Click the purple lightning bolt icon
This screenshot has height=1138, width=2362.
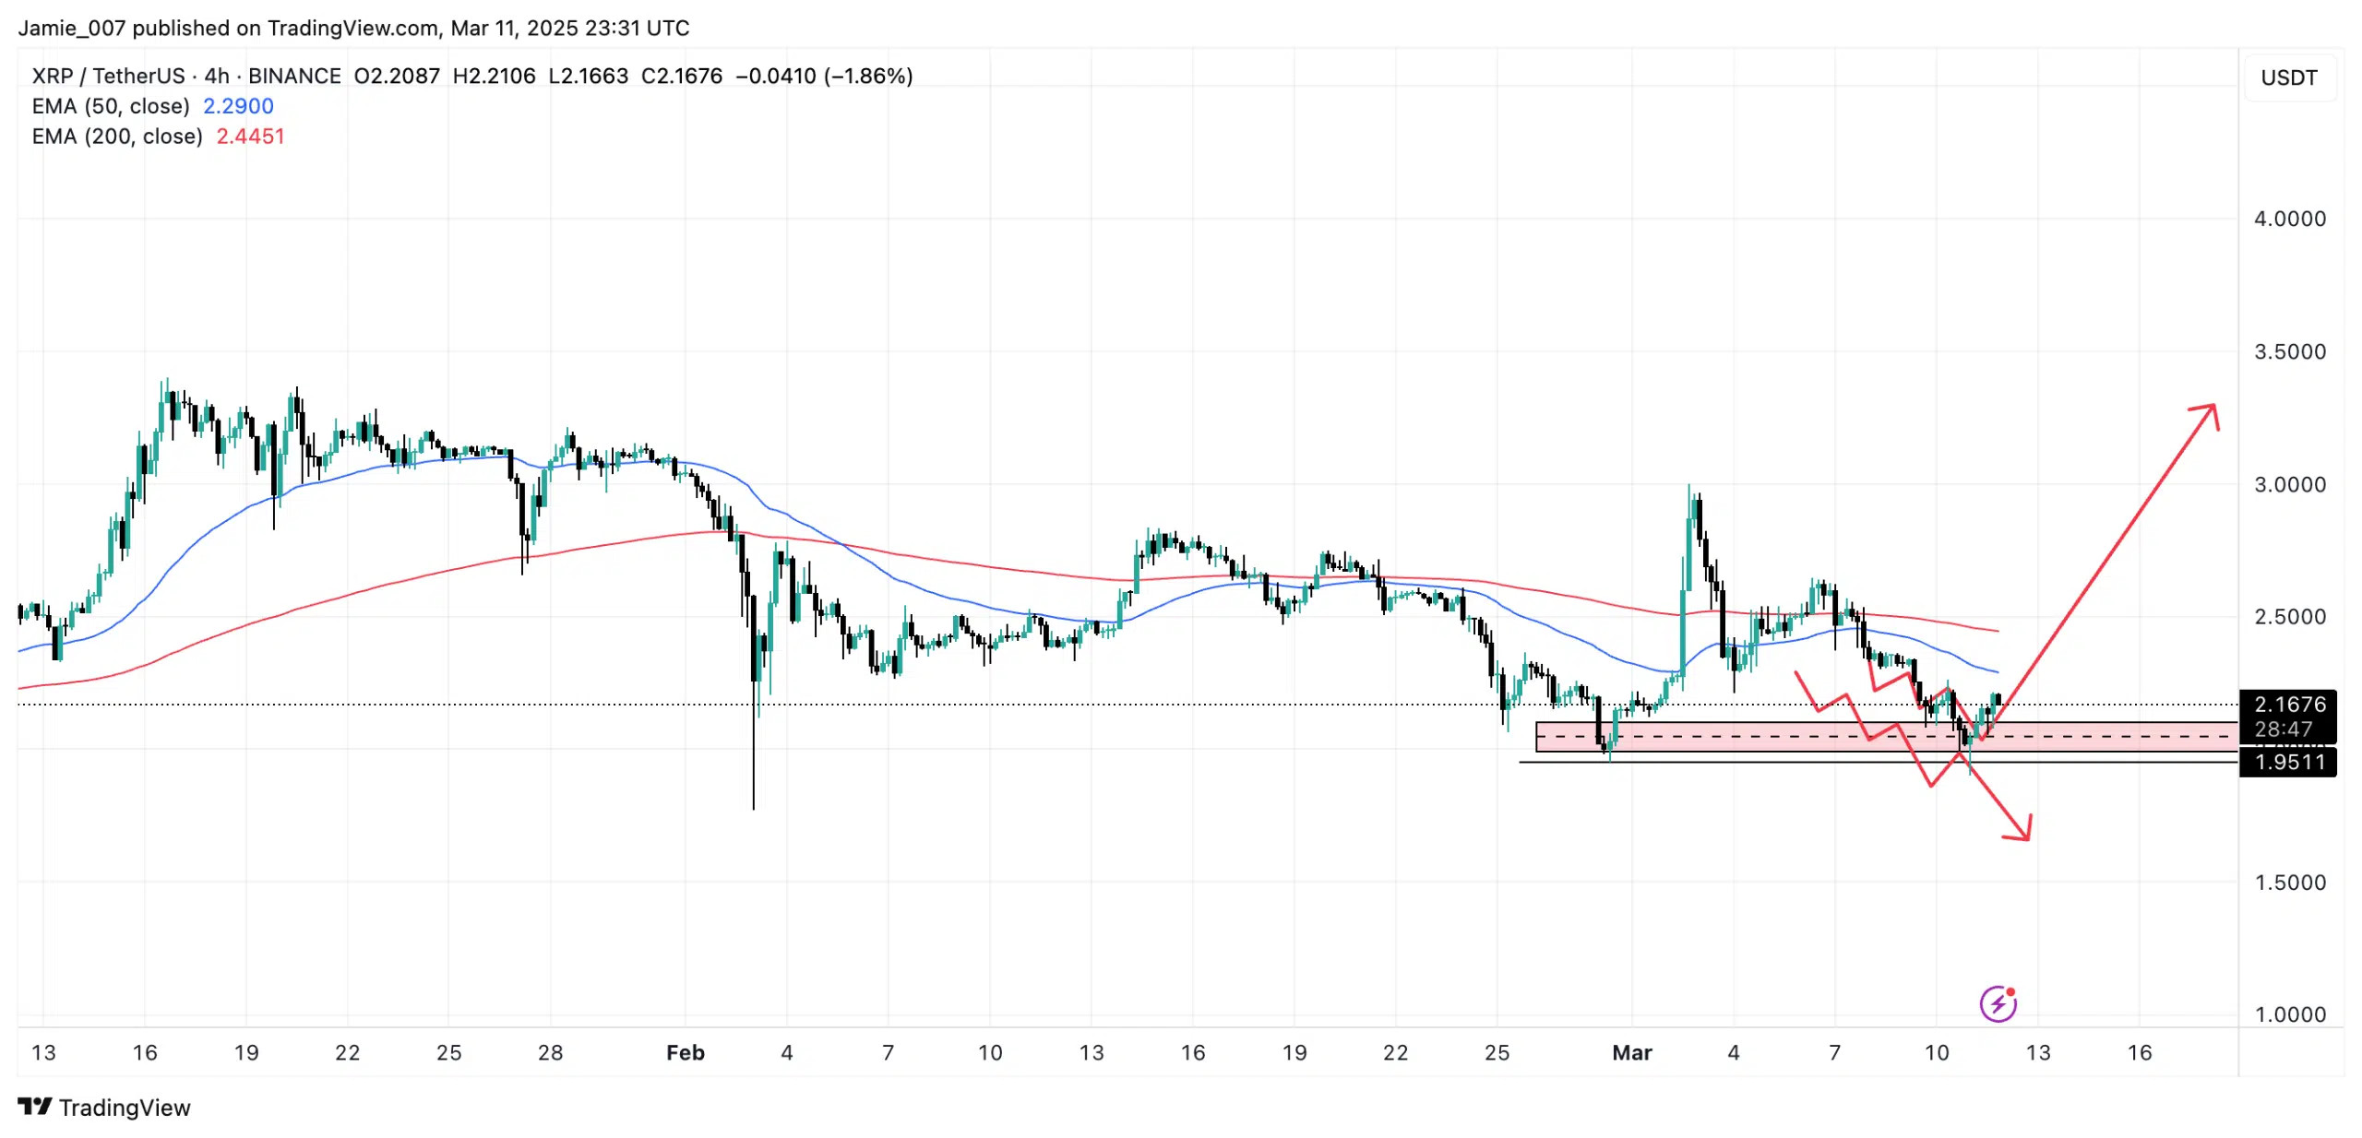(1997, 1002)
